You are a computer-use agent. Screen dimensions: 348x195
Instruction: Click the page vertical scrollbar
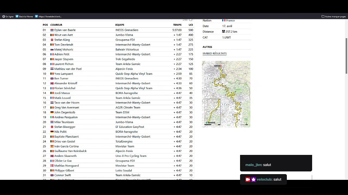click(x=346, y=56)
